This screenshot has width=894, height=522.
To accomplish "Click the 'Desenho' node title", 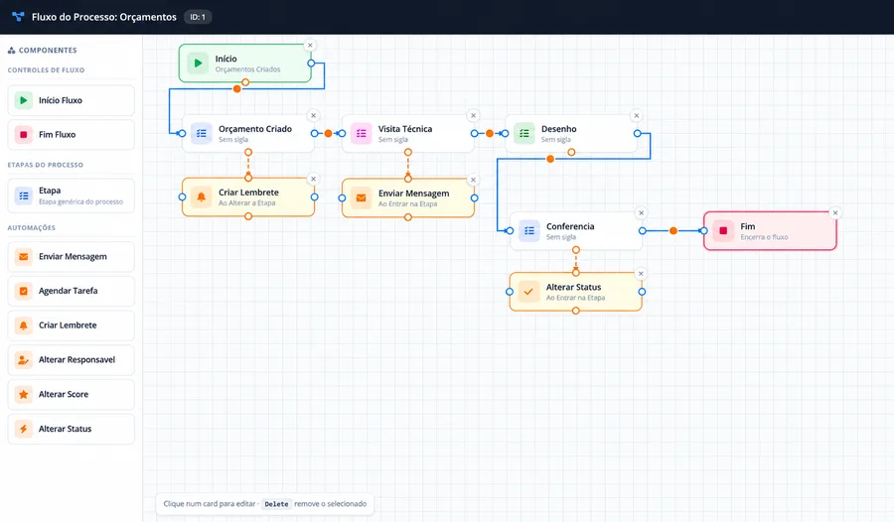I will click(558, 129).
